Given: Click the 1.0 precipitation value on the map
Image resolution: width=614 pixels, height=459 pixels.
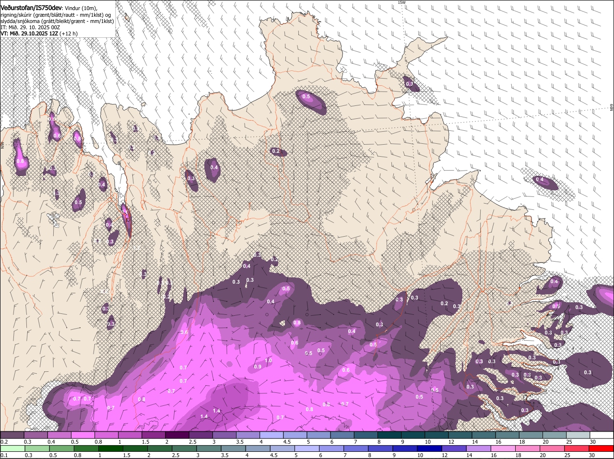Looking at the screenshot, I should [x=268, y=360].
